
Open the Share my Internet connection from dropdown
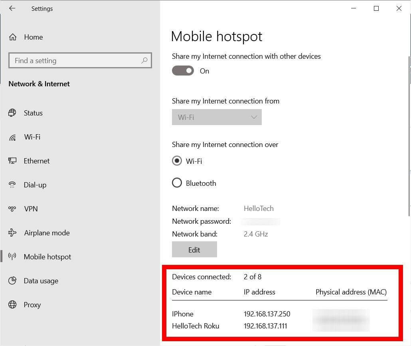[x=217, y=117]
